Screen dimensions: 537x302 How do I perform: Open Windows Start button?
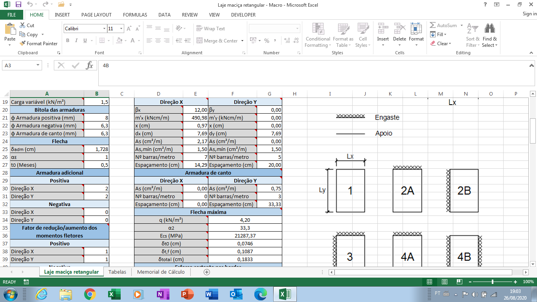coord(10,294)
